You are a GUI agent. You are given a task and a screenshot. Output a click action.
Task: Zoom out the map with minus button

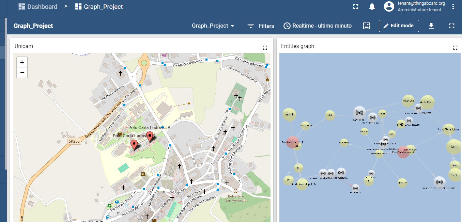(x=22, y=73)
